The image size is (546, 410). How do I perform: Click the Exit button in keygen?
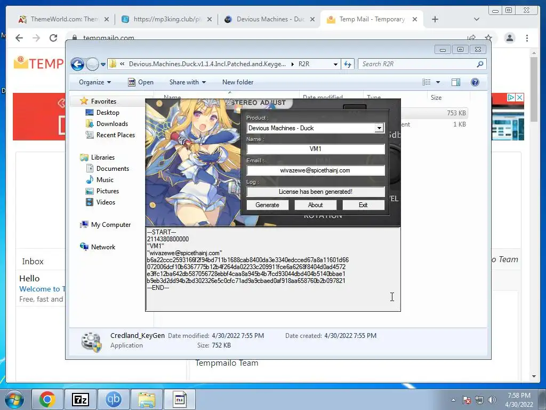point(363,205)
